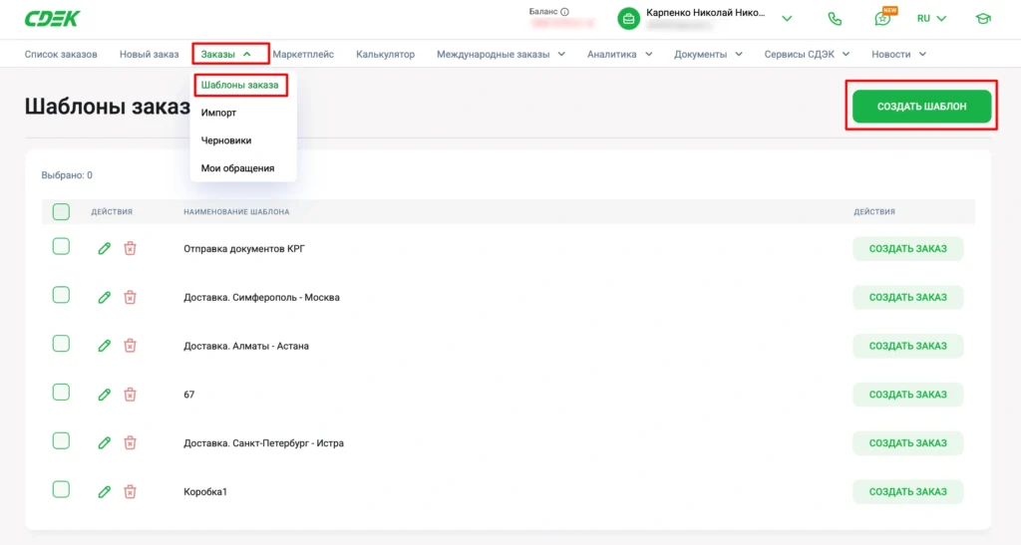Check the box for Отправка документов КРГ

(61, 246)
